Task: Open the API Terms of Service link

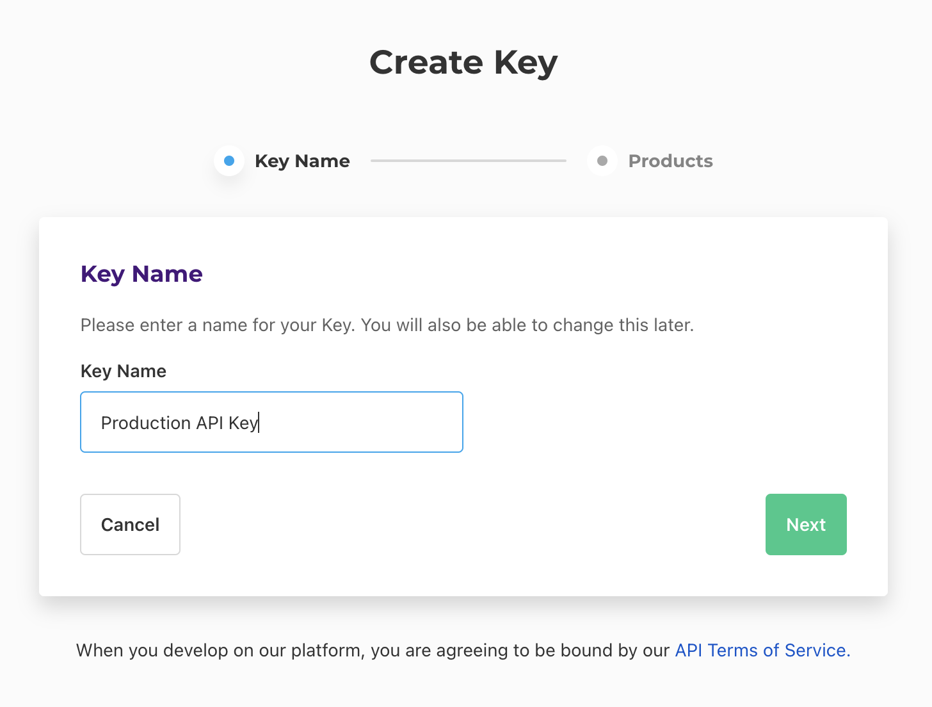Action: coord(762,651)
